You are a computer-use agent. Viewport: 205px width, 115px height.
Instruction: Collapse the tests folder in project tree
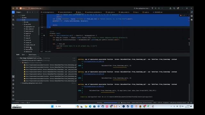pyautogui.click(x=19, y=15)
